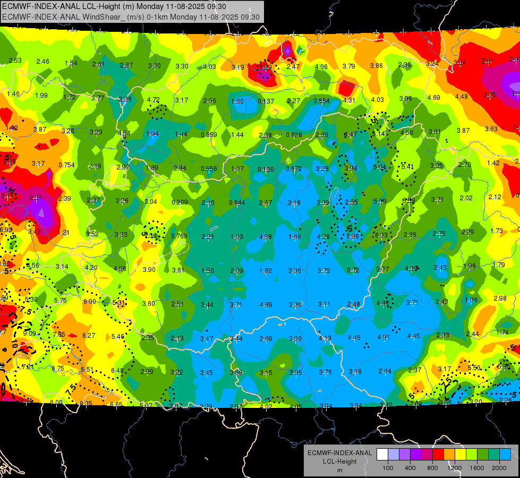This screenshot has width=520, height=478.
Task: Click the wind shear value '2.64'
Action: pos(385,371)
